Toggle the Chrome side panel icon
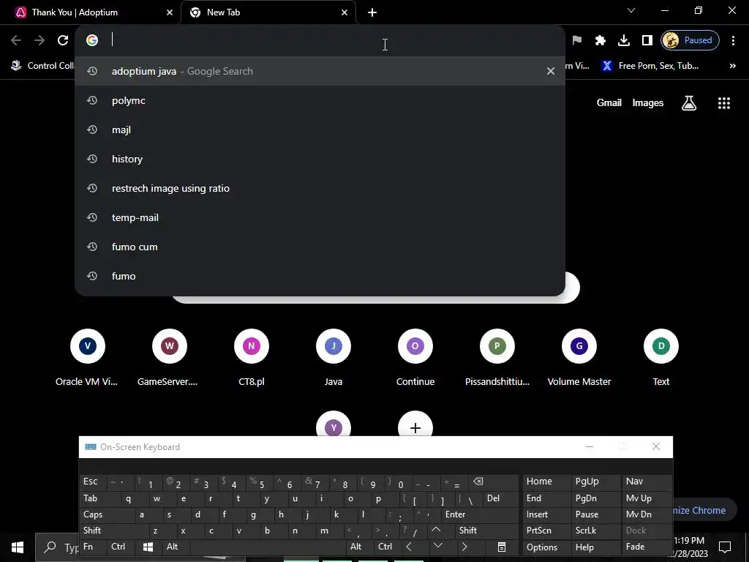The image size is (749, 562). coord(647,40)
